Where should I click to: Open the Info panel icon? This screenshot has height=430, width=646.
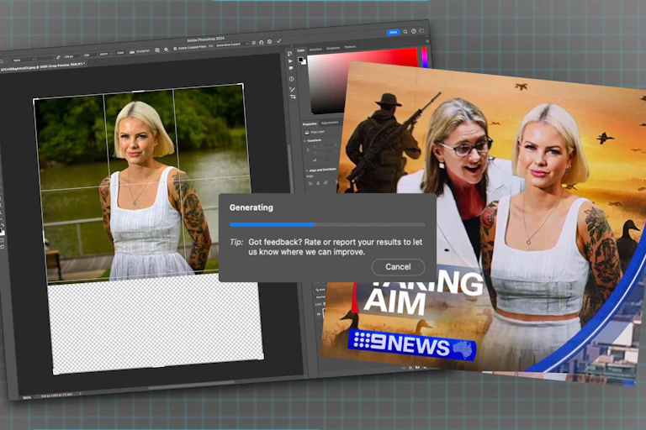pyautogui.click(x=291, y=79)
